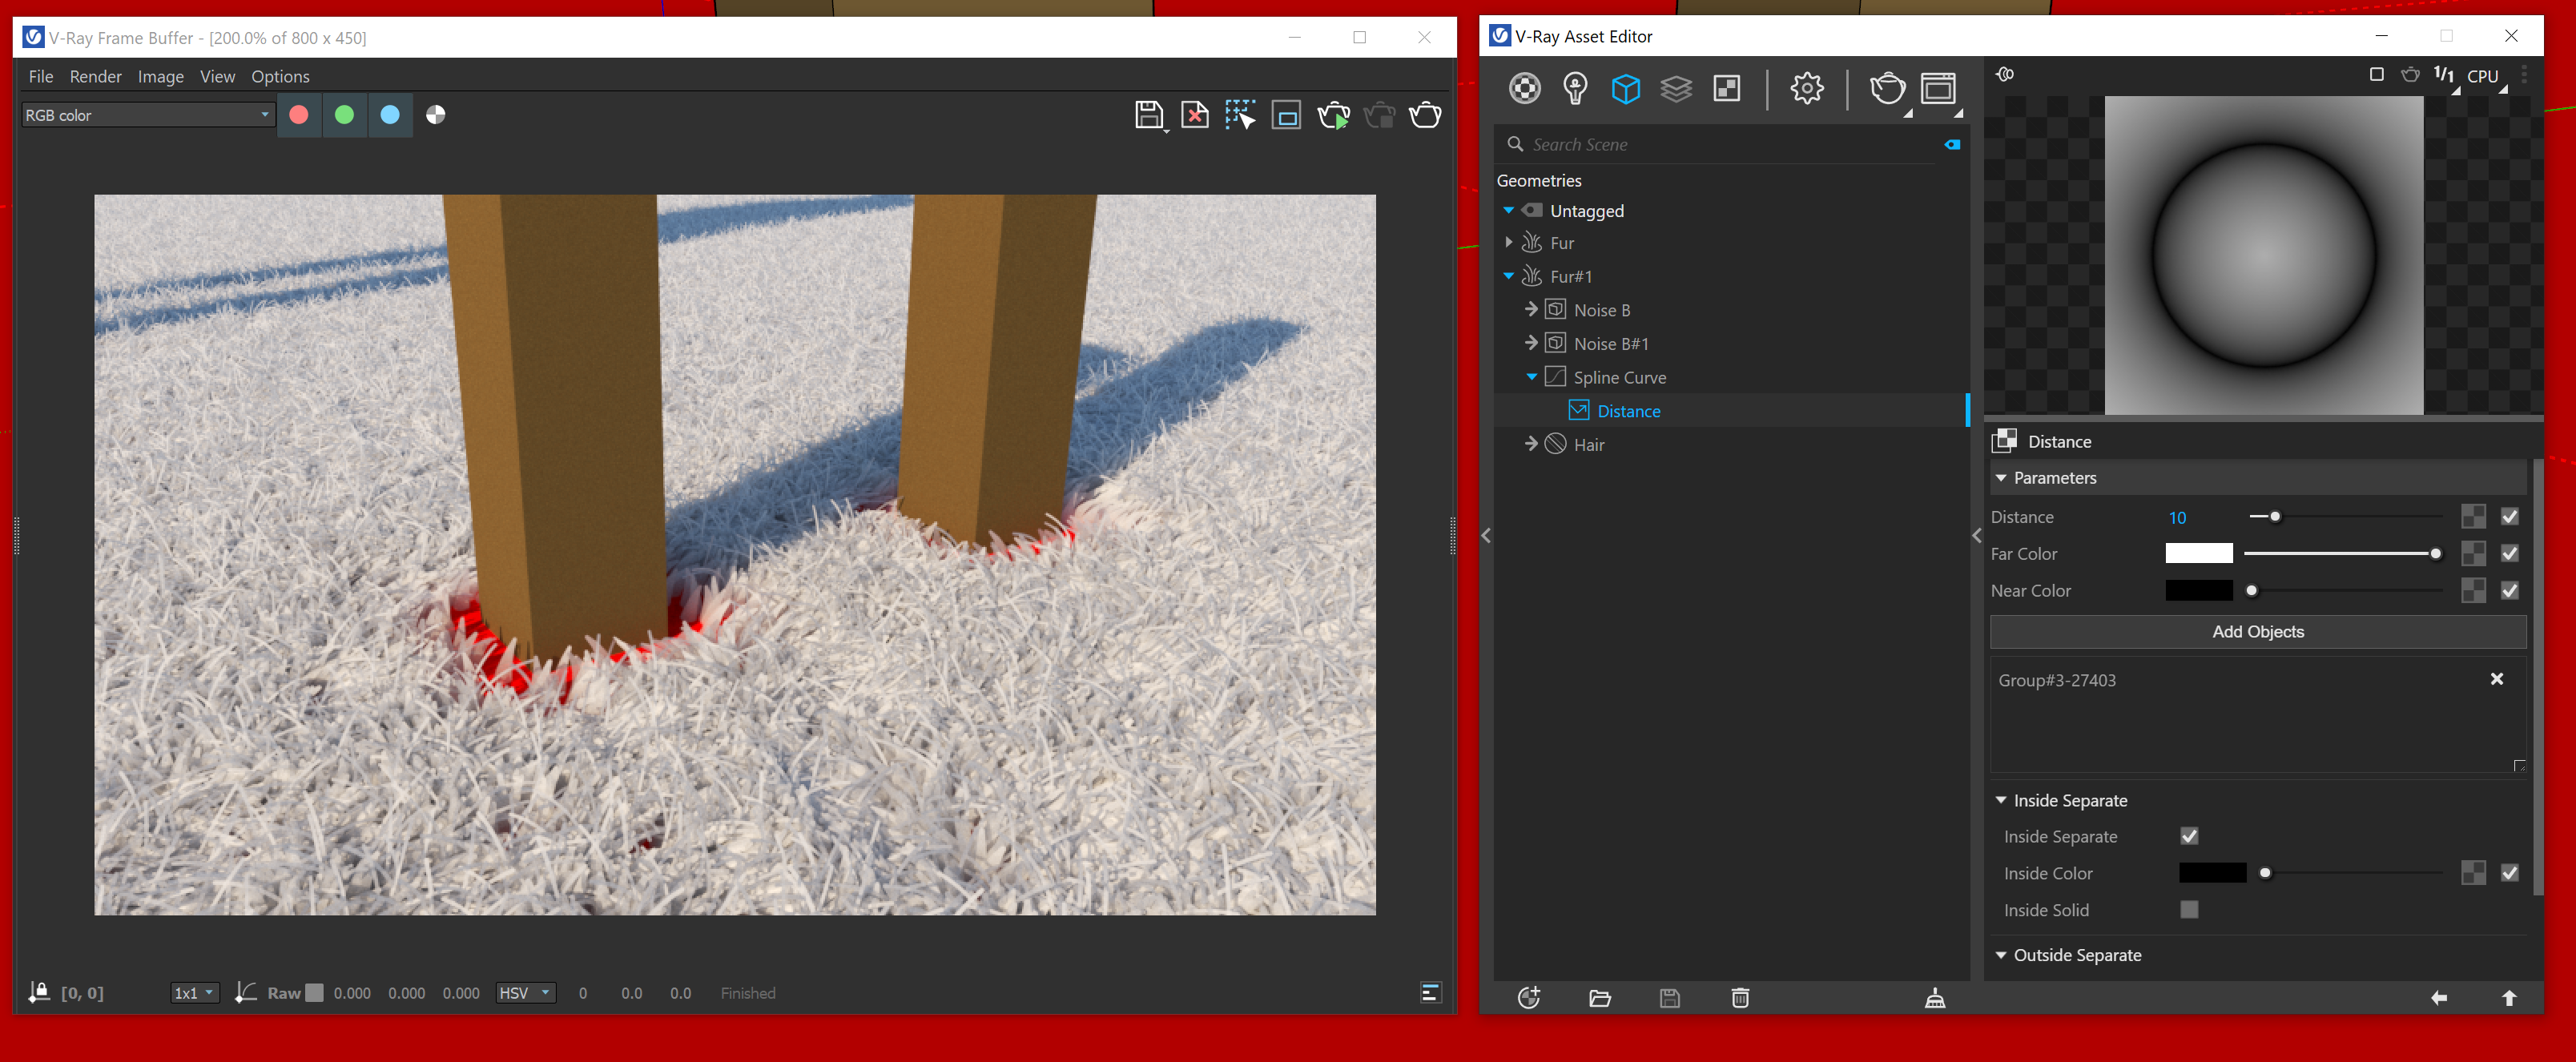Open the Image menu
This screenshot has width=2576, height=1062.
160,76
